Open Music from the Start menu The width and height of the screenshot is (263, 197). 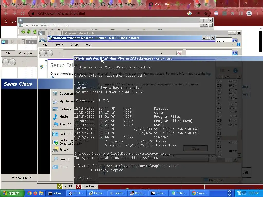(60, 117)
